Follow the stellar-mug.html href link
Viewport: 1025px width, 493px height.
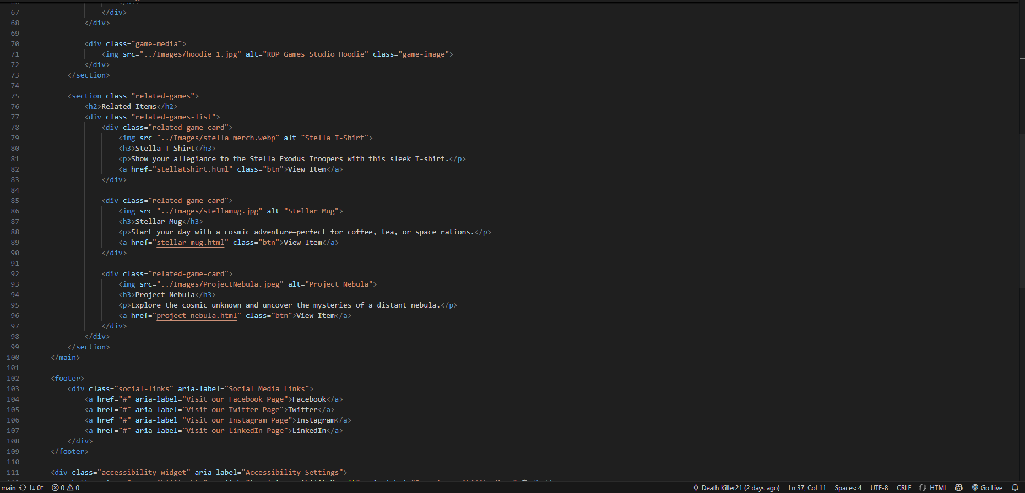pyautogui.click(x=191, y=243)
